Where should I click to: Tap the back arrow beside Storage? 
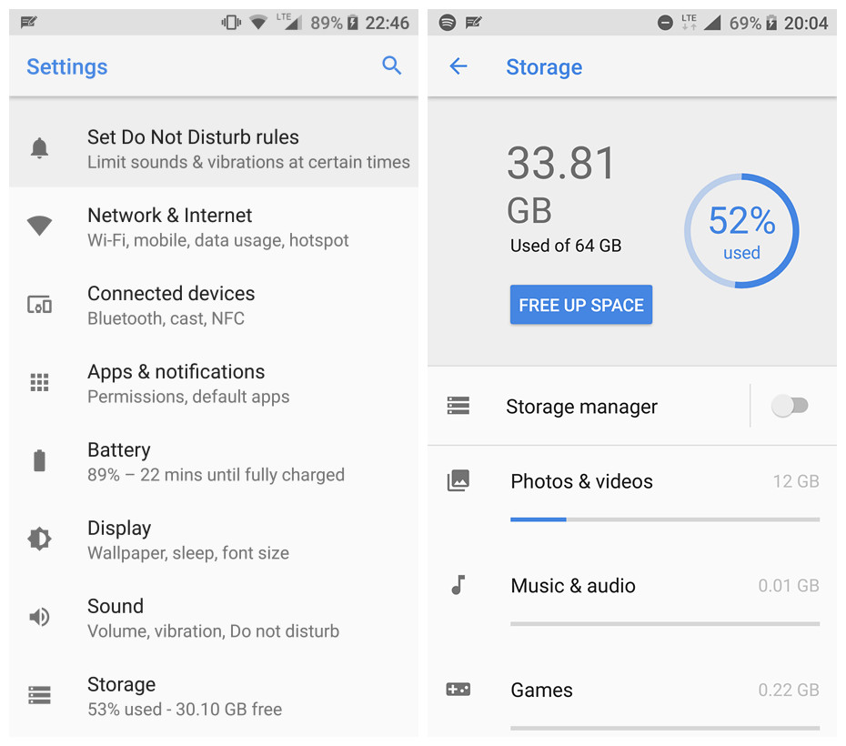[458, 66]
